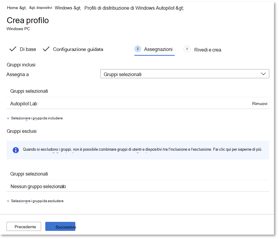Click the 'Assegna a' field label

point(18,74)
